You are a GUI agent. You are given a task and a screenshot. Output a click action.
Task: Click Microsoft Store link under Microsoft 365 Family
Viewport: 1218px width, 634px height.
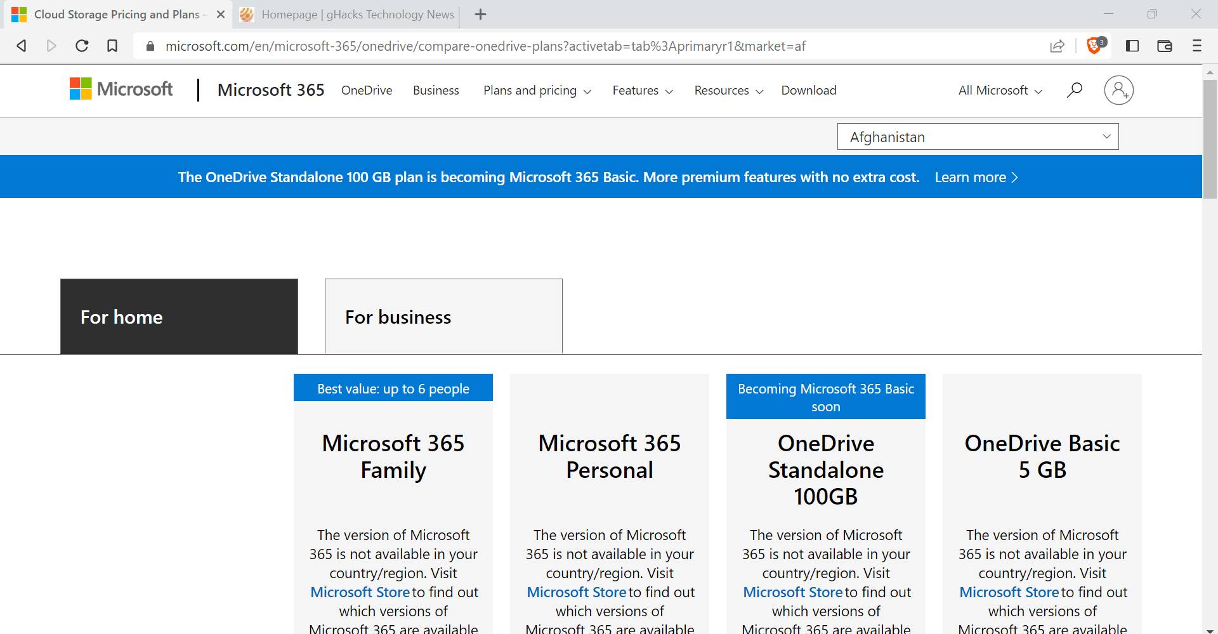pos(360,592)
